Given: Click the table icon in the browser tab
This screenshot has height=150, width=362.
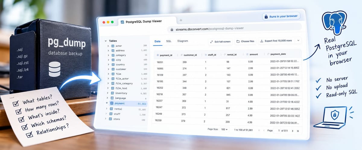Looking at the screenshot, I should pos(122,22).
